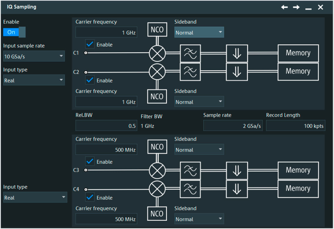Select the Memory block for channel C2
Image resolution: width=334 pixels, height=229 pixels.
[297, 72]
